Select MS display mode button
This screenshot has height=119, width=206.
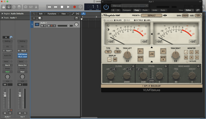click(x=115, y=59)
